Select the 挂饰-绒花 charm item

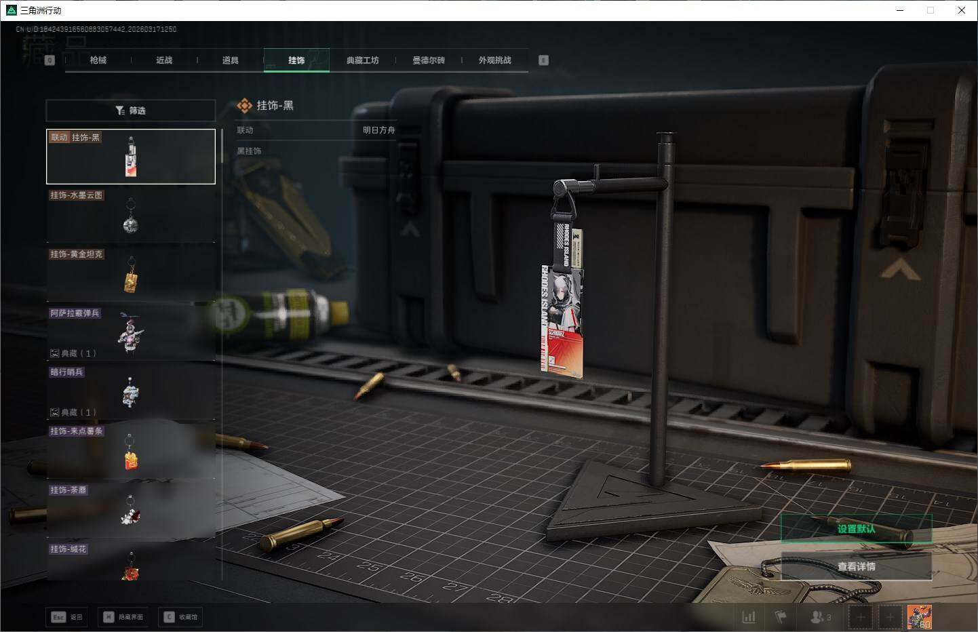pos(130,561)
